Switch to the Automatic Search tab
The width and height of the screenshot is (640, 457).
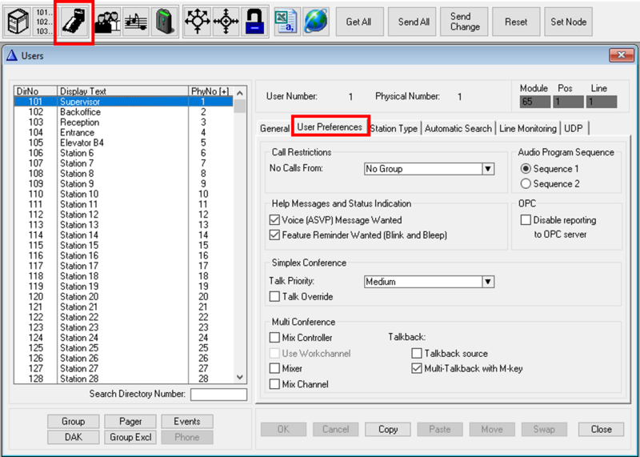click(x=458, y=129)
